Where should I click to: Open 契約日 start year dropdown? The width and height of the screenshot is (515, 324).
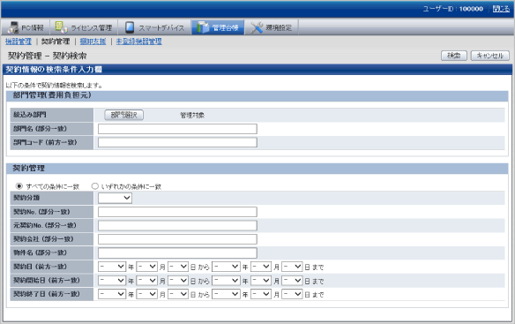click(112, 267)
